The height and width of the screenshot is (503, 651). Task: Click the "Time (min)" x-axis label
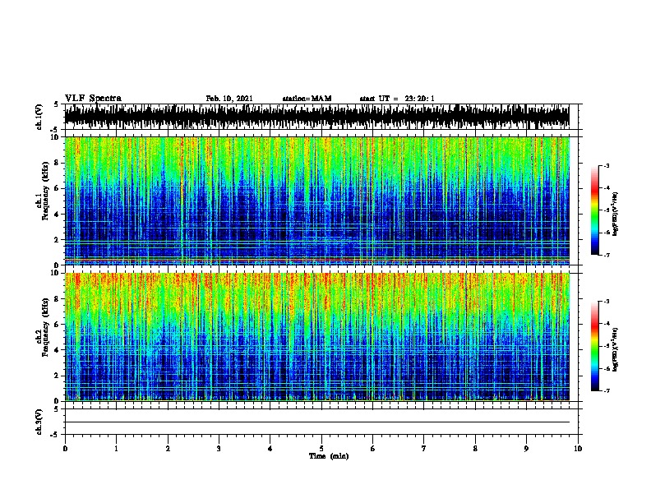click(x=329, y=456)
